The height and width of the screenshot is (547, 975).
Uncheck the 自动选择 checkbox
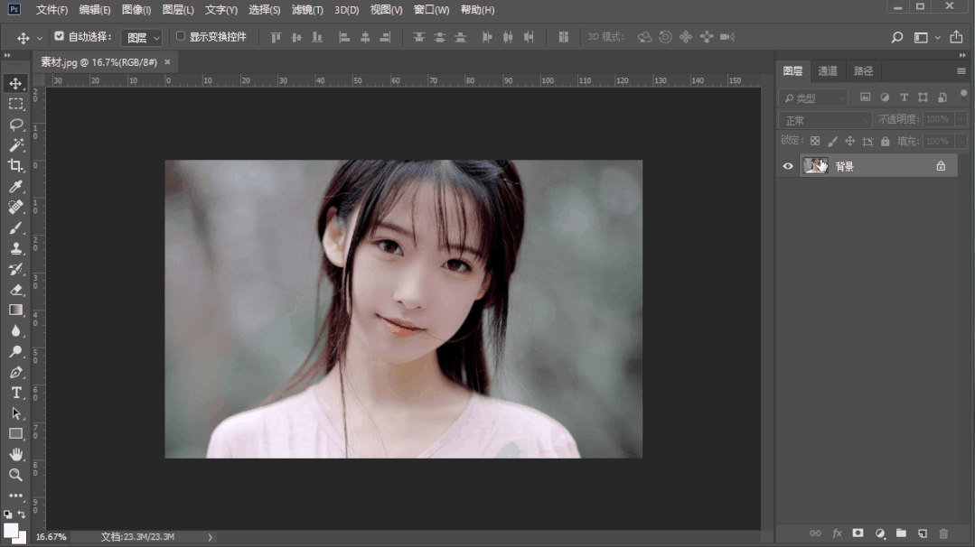[60, 37]
